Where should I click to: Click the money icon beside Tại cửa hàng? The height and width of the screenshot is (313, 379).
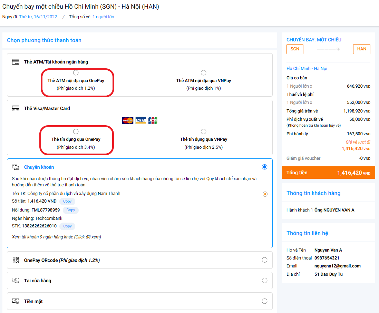16,281
